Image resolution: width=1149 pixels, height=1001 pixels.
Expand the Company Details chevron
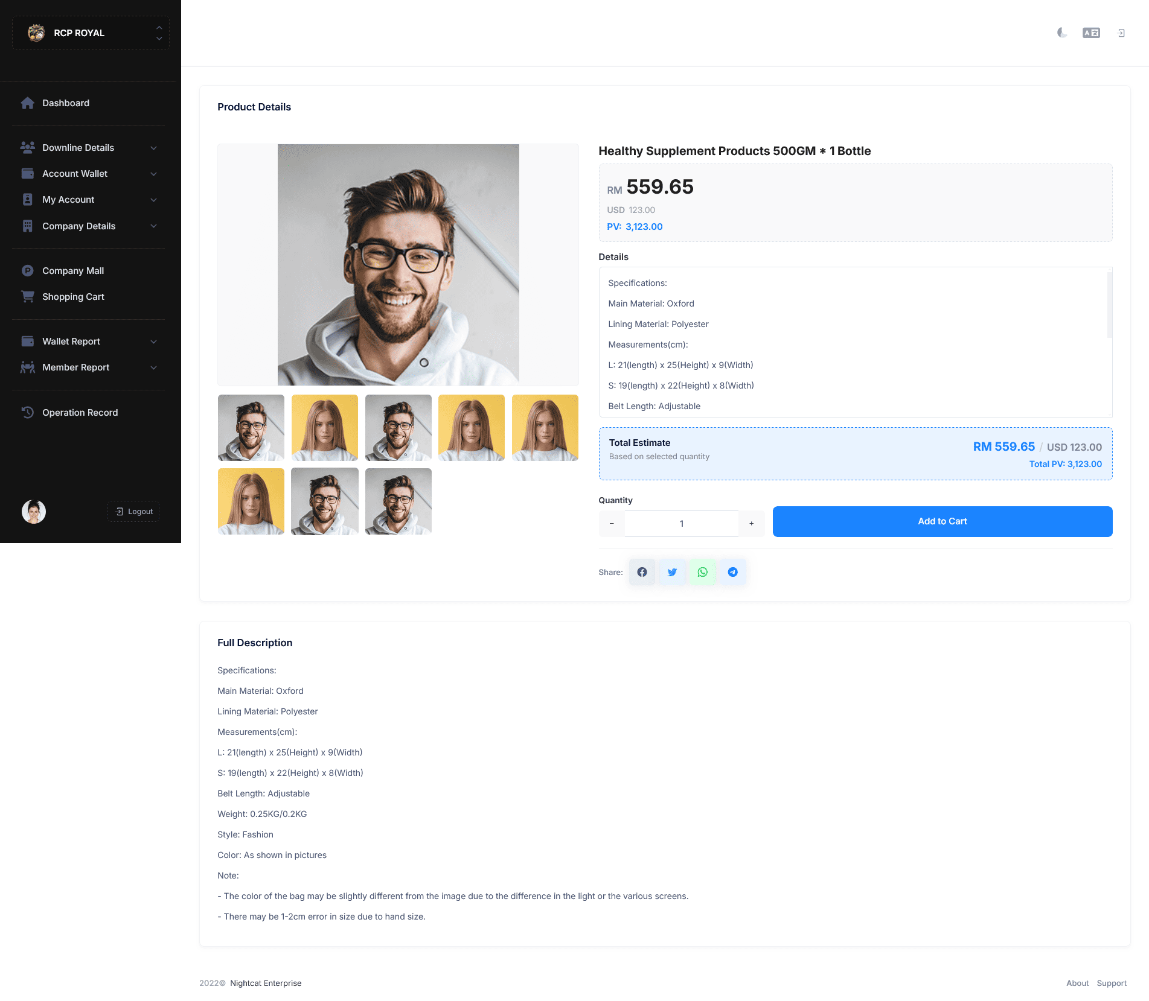click(153, 226)
